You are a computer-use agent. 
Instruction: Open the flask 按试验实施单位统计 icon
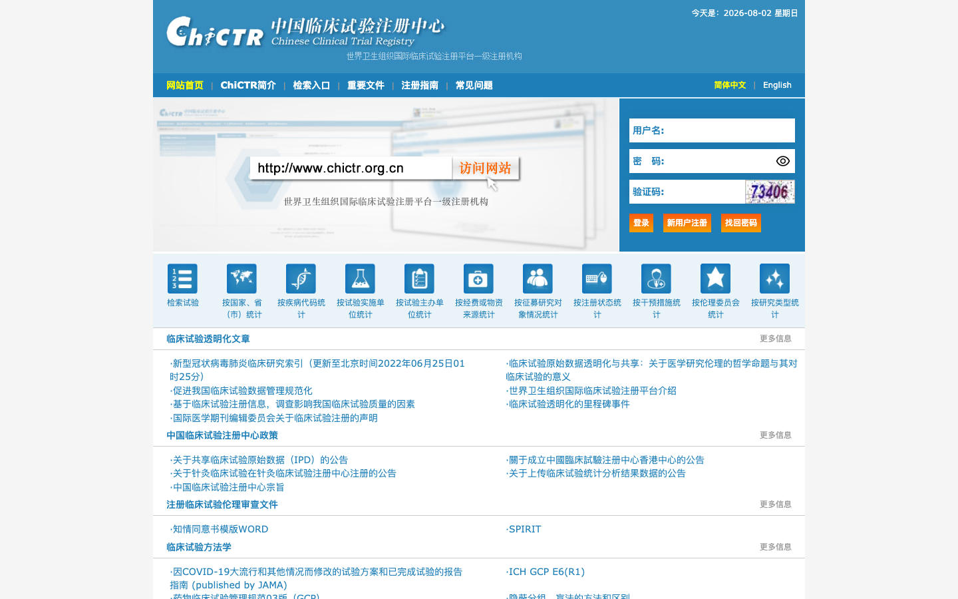360,279
